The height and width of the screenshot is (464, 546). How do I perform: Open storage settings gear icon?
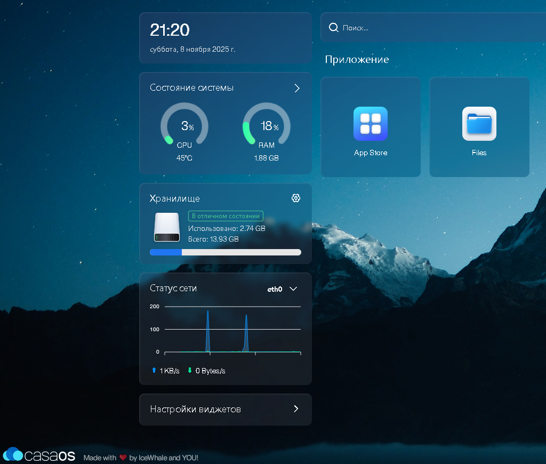(295, 198)
